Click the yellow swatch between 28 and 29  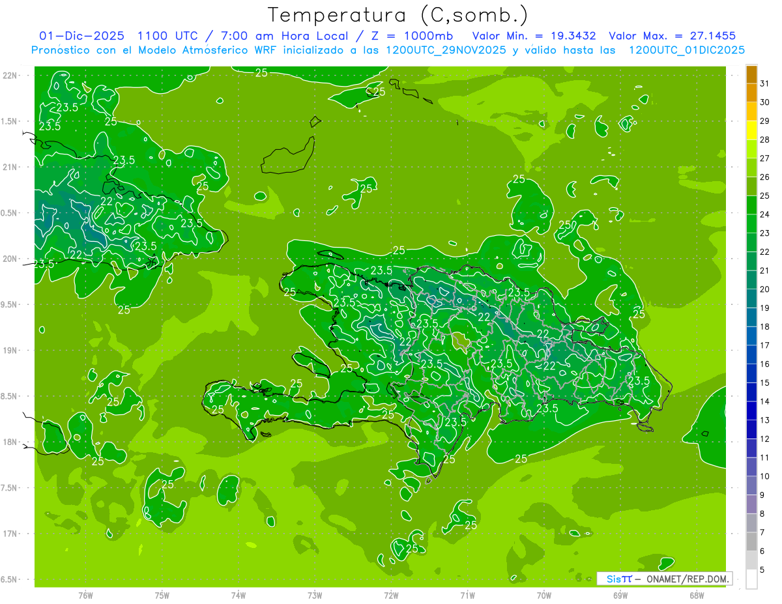click(751, 130)
